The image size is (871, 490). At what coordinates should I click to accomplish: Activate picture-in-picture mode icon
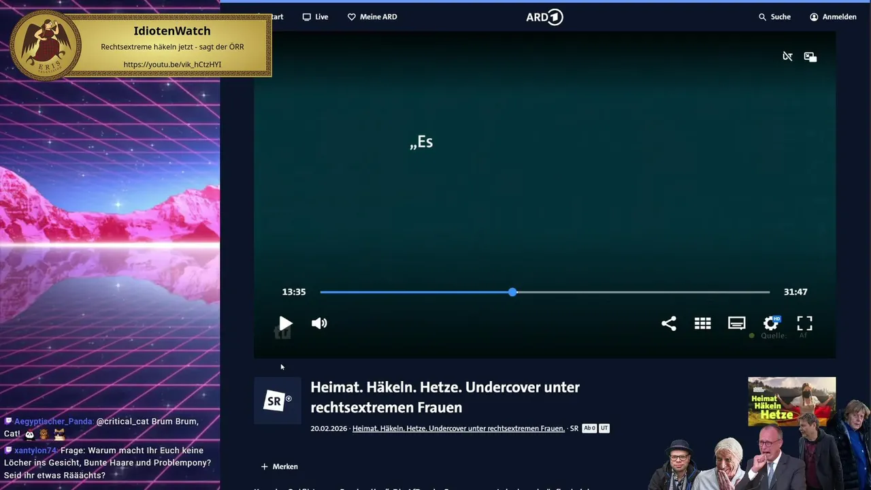click(x=810, y=56)
